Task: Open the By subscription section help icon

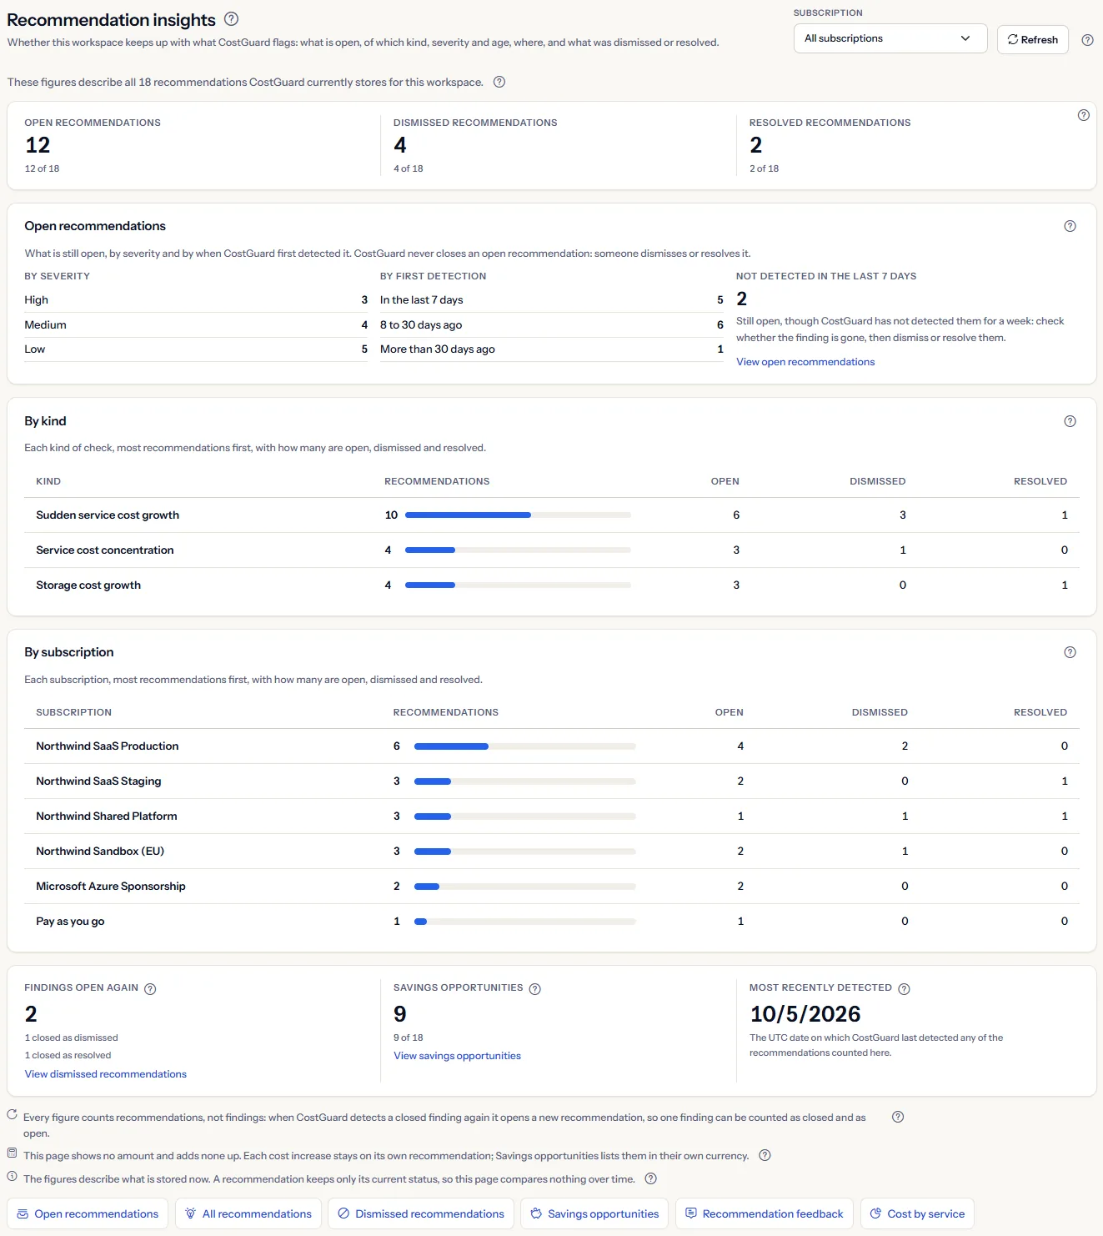Action: point(1070,652)
